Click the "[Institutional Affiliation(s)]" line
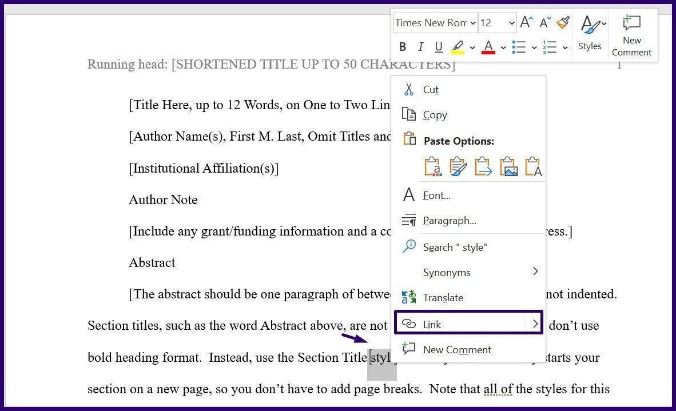The image size is (676, 411). [x=204, y=168]
